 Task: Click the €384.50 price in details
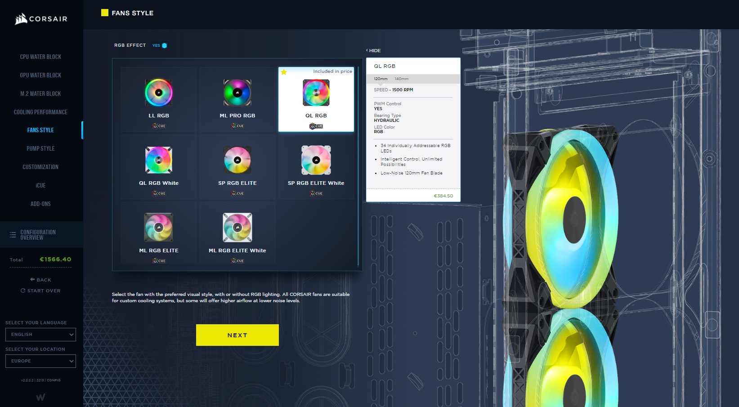click(x=443, y=196)
